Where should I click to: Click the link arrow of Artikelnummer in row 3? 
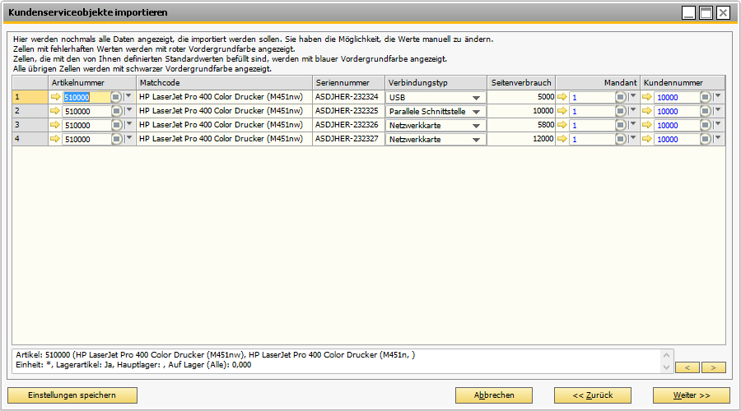click(x=55, y=125)
